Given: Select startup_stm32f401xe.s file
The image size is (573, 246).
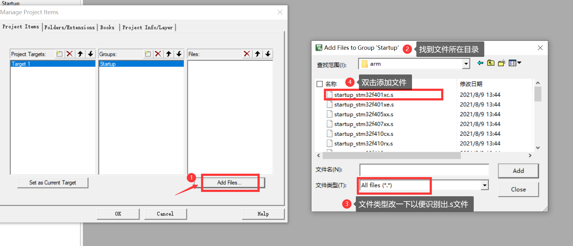Looking at the screenshot, I should point(364,104).
